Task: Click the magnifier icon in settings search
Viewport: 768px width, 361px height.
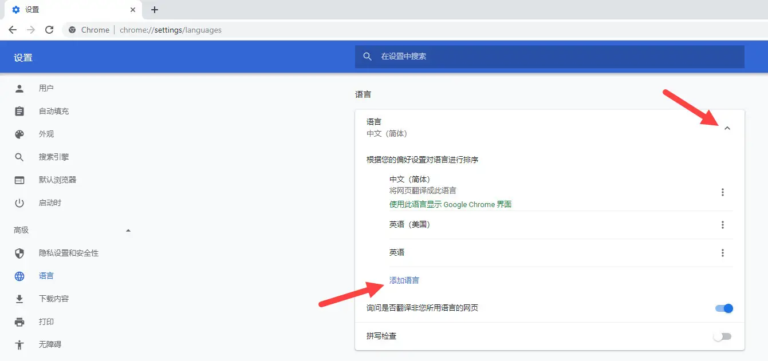Action: [x=368, y=57]
